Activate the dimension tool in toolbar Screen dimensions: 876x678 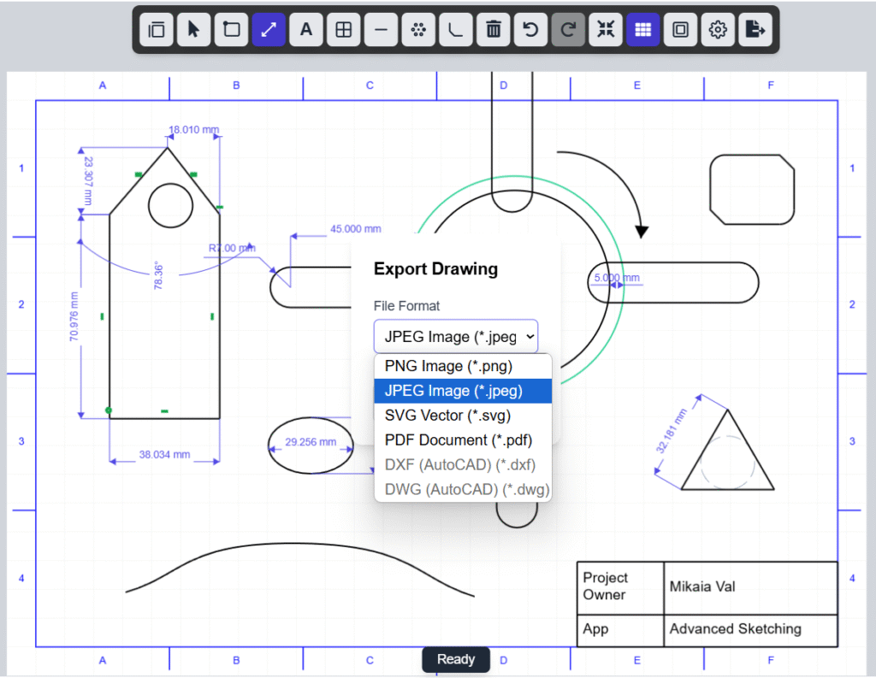coord(269,30)
